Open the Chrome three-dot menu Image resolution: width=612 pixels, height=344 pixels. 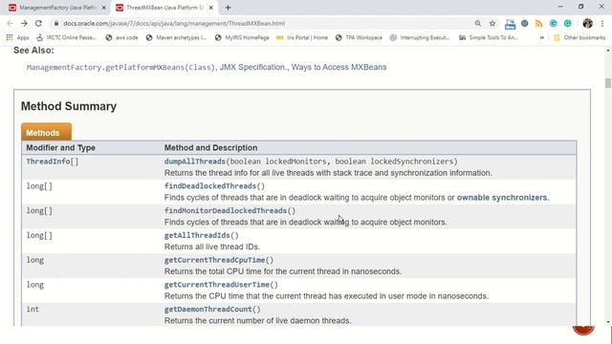[x=602, y=23]
